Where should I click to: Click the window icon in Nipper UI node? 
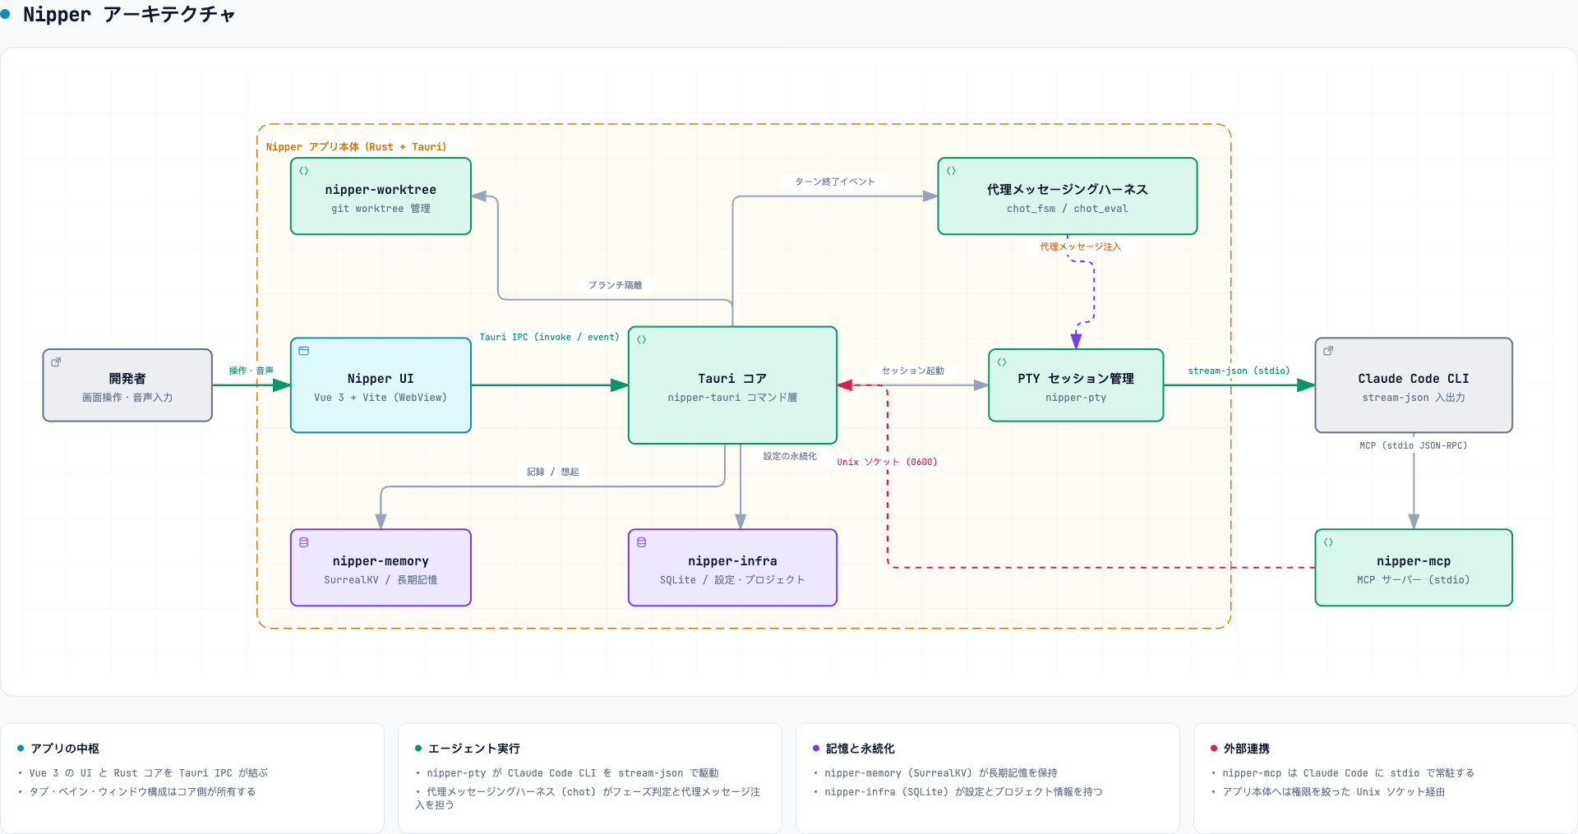(x=303, y=351)
